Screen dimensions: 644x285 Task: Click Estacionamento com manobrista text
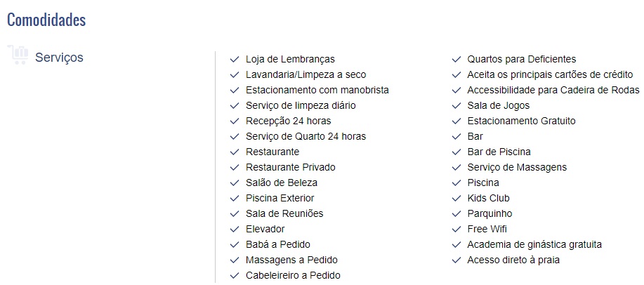tap(317, 90)
